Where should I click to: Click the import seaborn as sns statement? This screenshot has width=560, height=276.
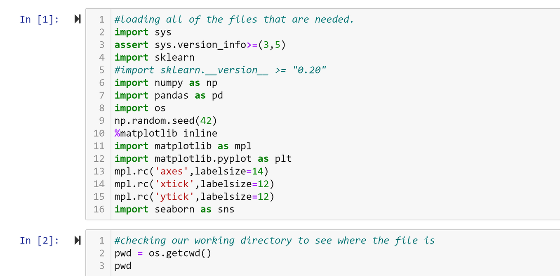pyautogui.click(x=173, y=209)
